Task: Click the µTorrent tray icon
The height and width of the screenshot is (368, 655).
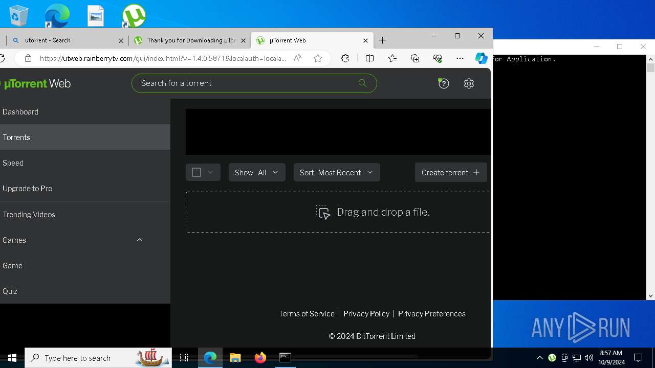Action: coord(552,358)
